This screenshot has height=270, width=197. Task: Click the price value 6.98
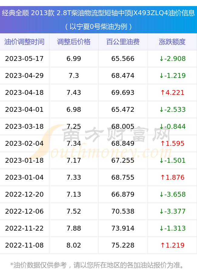pos(74,109)
